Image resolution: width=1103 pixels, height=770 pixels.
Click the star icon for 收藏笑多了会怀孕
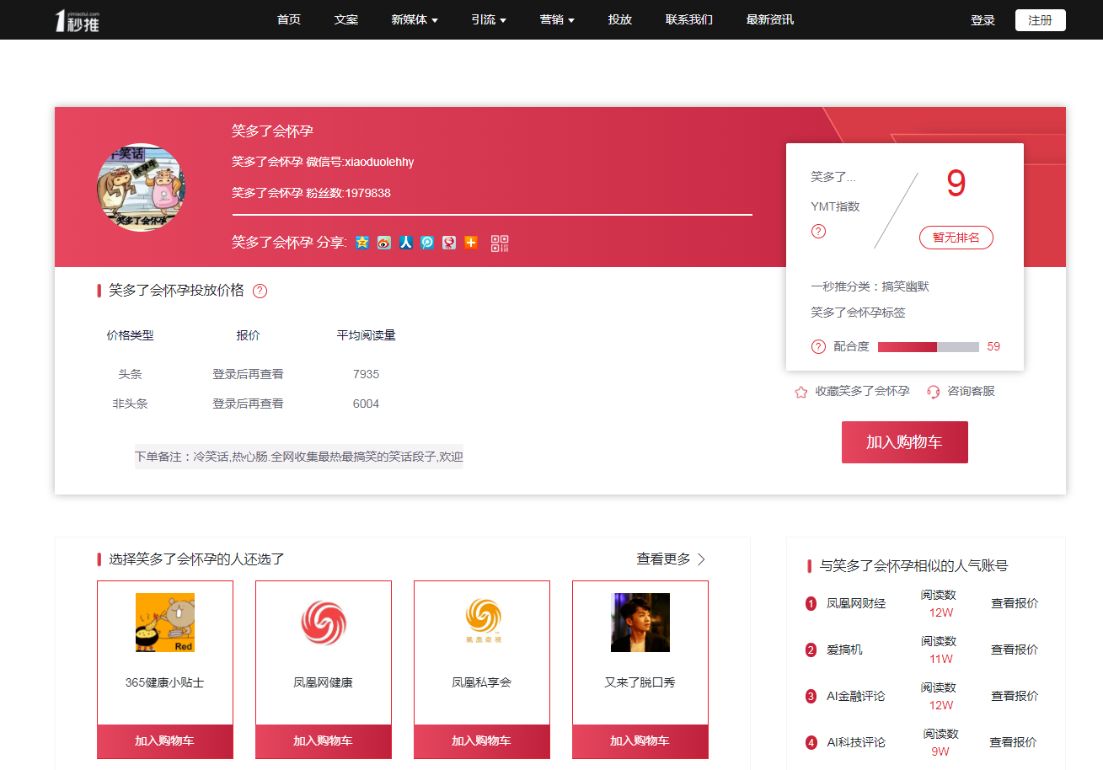tap(801, 392)
